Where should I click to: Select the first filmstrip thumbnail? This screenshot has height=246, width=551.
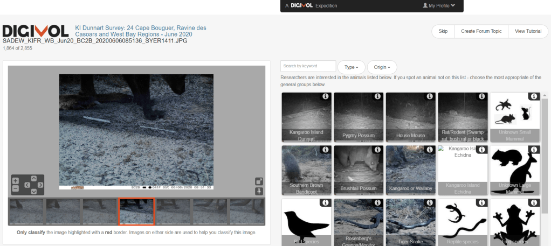[26, 212]
